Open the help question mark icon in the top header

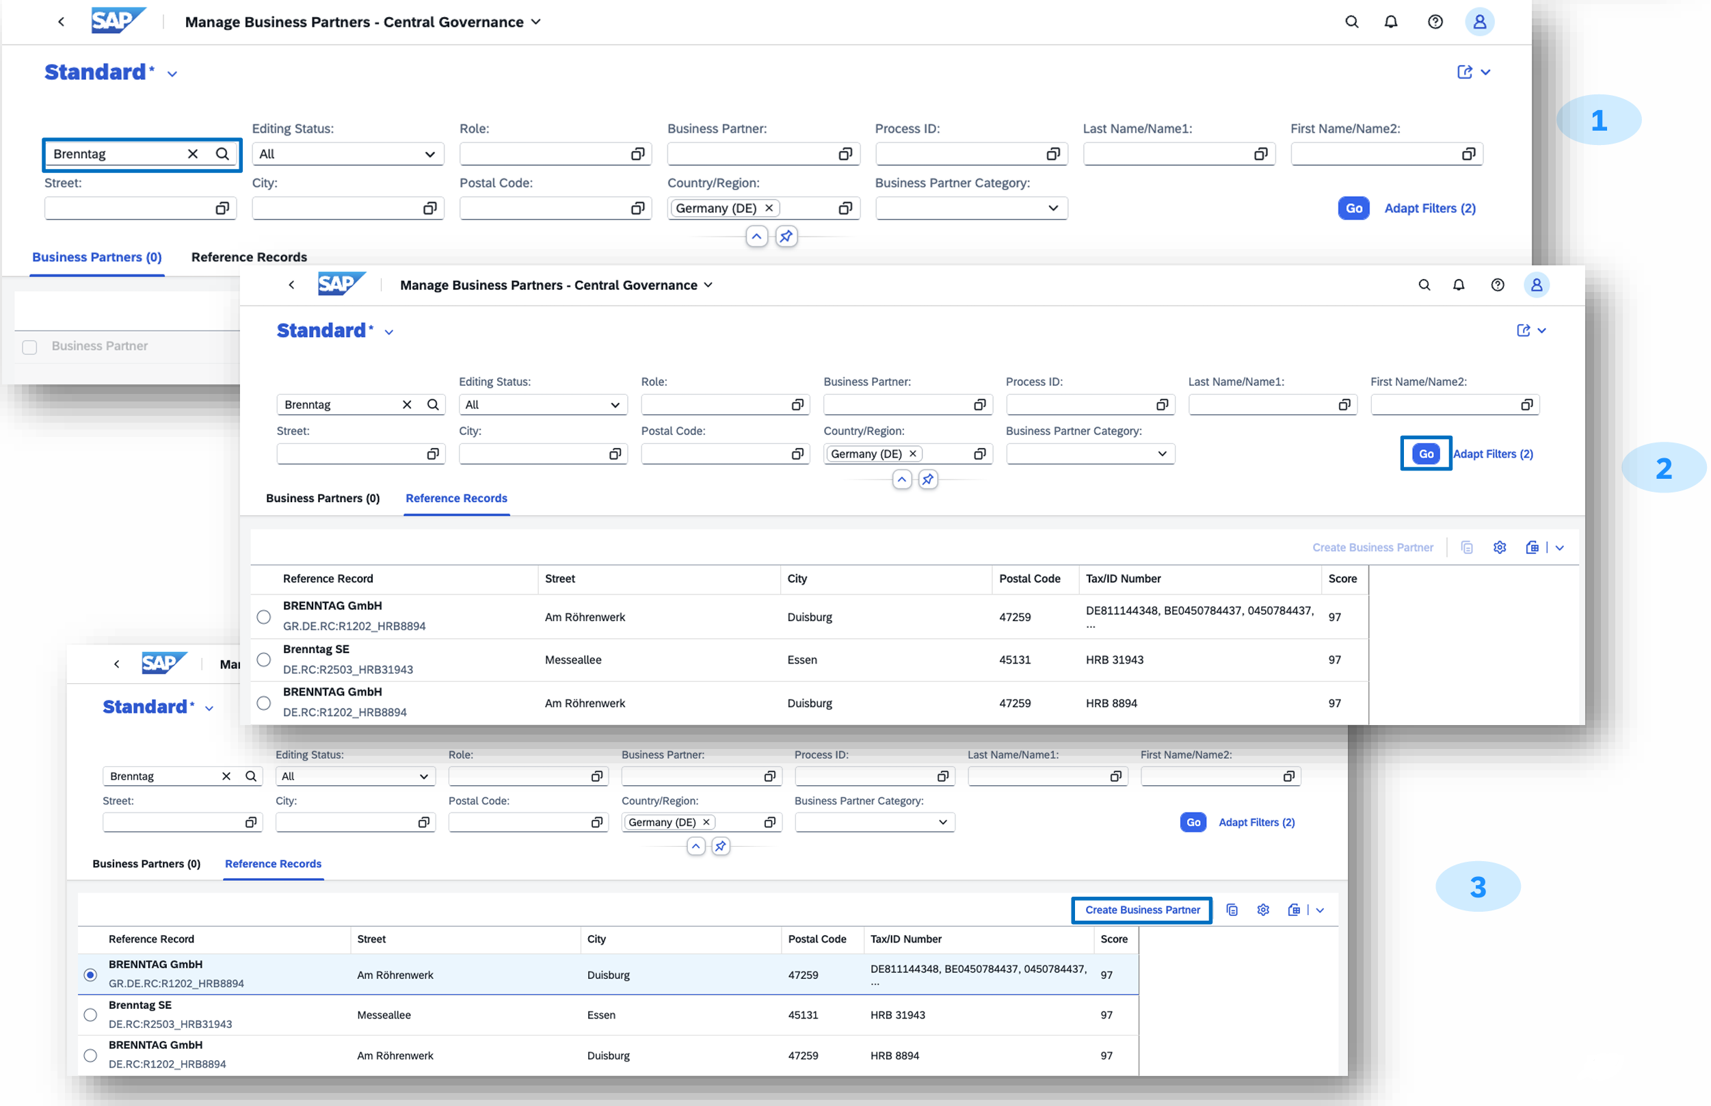coord(1435,22)
